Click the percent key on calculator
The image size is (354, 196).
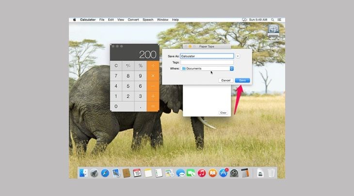coord(141,66)
